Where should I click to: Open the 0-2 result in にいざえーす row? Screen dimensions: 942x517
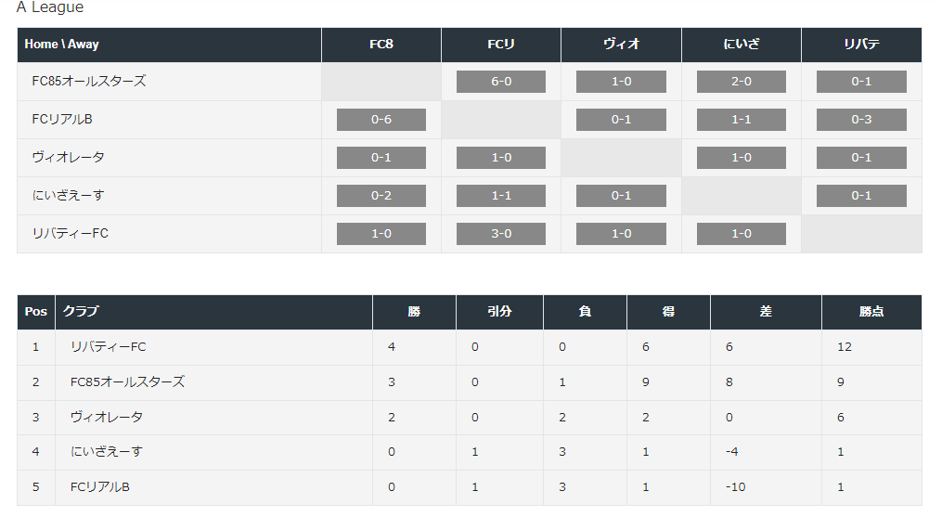tap(381, 196)
